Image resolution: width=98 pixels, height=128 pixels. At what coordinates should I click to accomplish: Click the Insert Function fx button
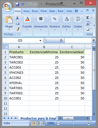[61, 40]
